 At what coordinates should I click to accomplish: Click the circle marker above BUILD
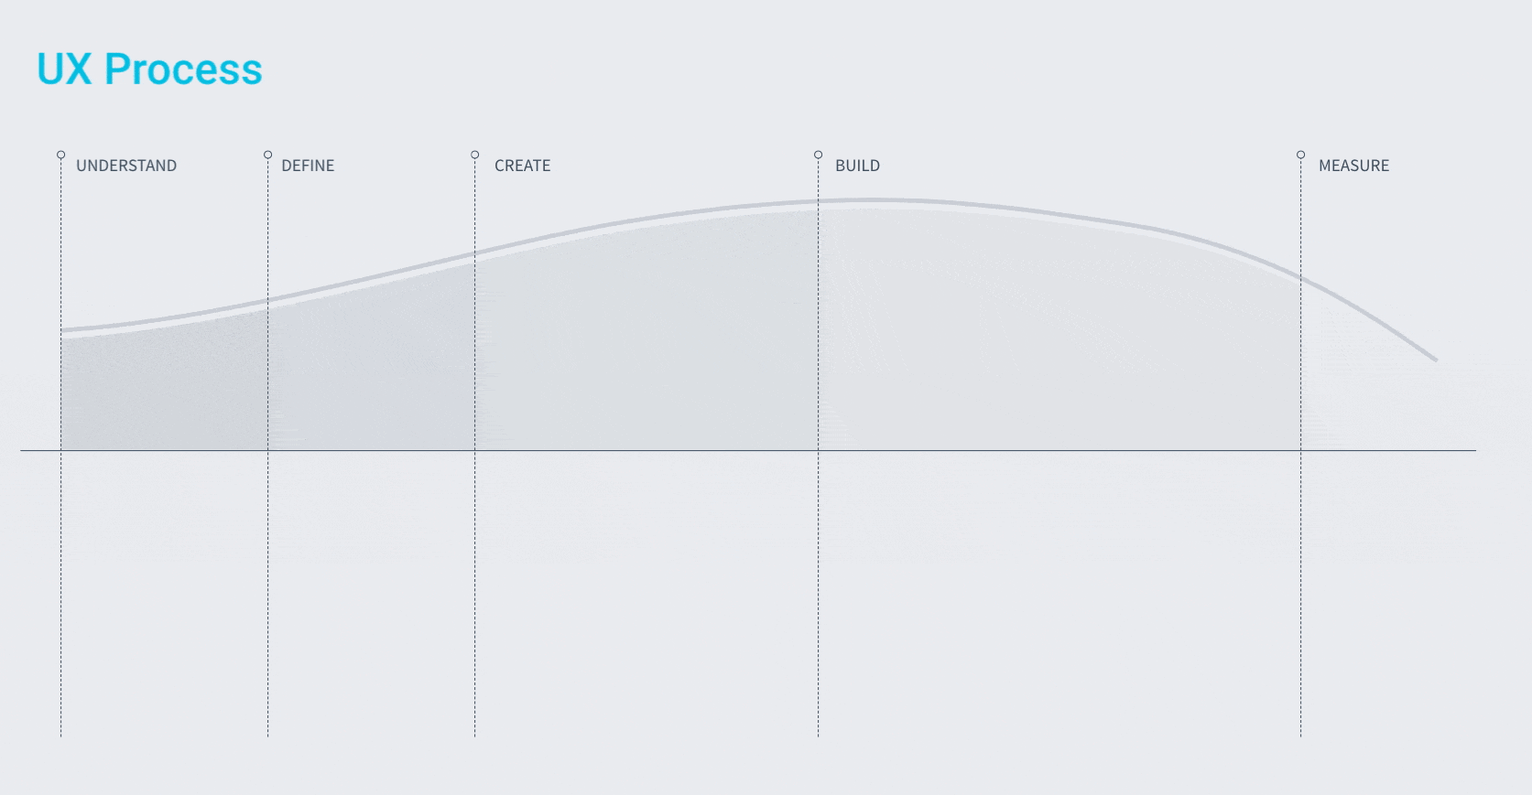(818, 155)
